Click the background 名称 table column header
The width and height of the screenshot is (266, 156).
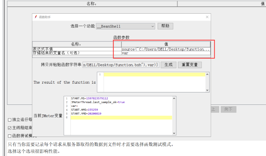tap(92, 4)
